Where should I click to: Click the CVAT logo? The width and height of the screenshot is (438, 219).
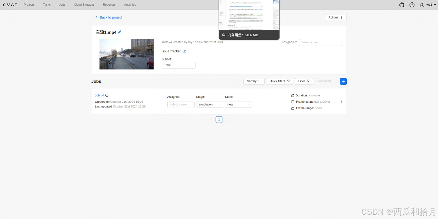click(x=10, y=5)
